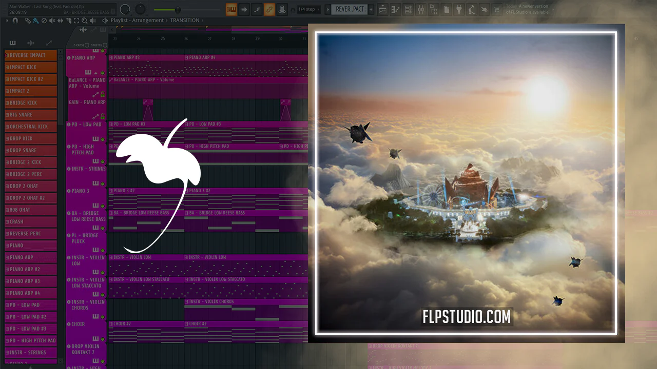Click the 36:09:19 time display

(18, 12)
